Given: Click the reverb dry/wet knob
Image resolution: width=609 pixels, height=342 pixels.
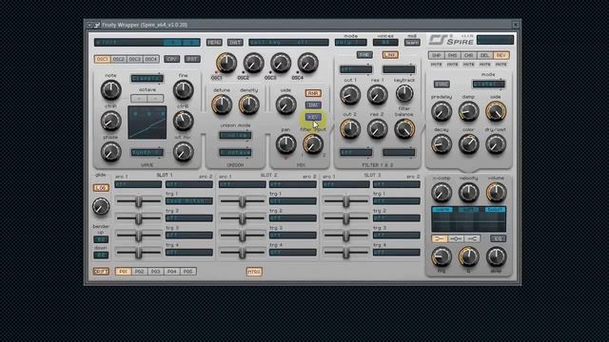Looking at the screenshot, I should pos(496,144).
